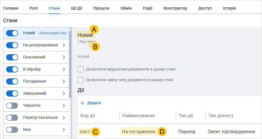Switch to the Ролі tab
Screen dimensions: 262x139
click(x=33, y=8)
